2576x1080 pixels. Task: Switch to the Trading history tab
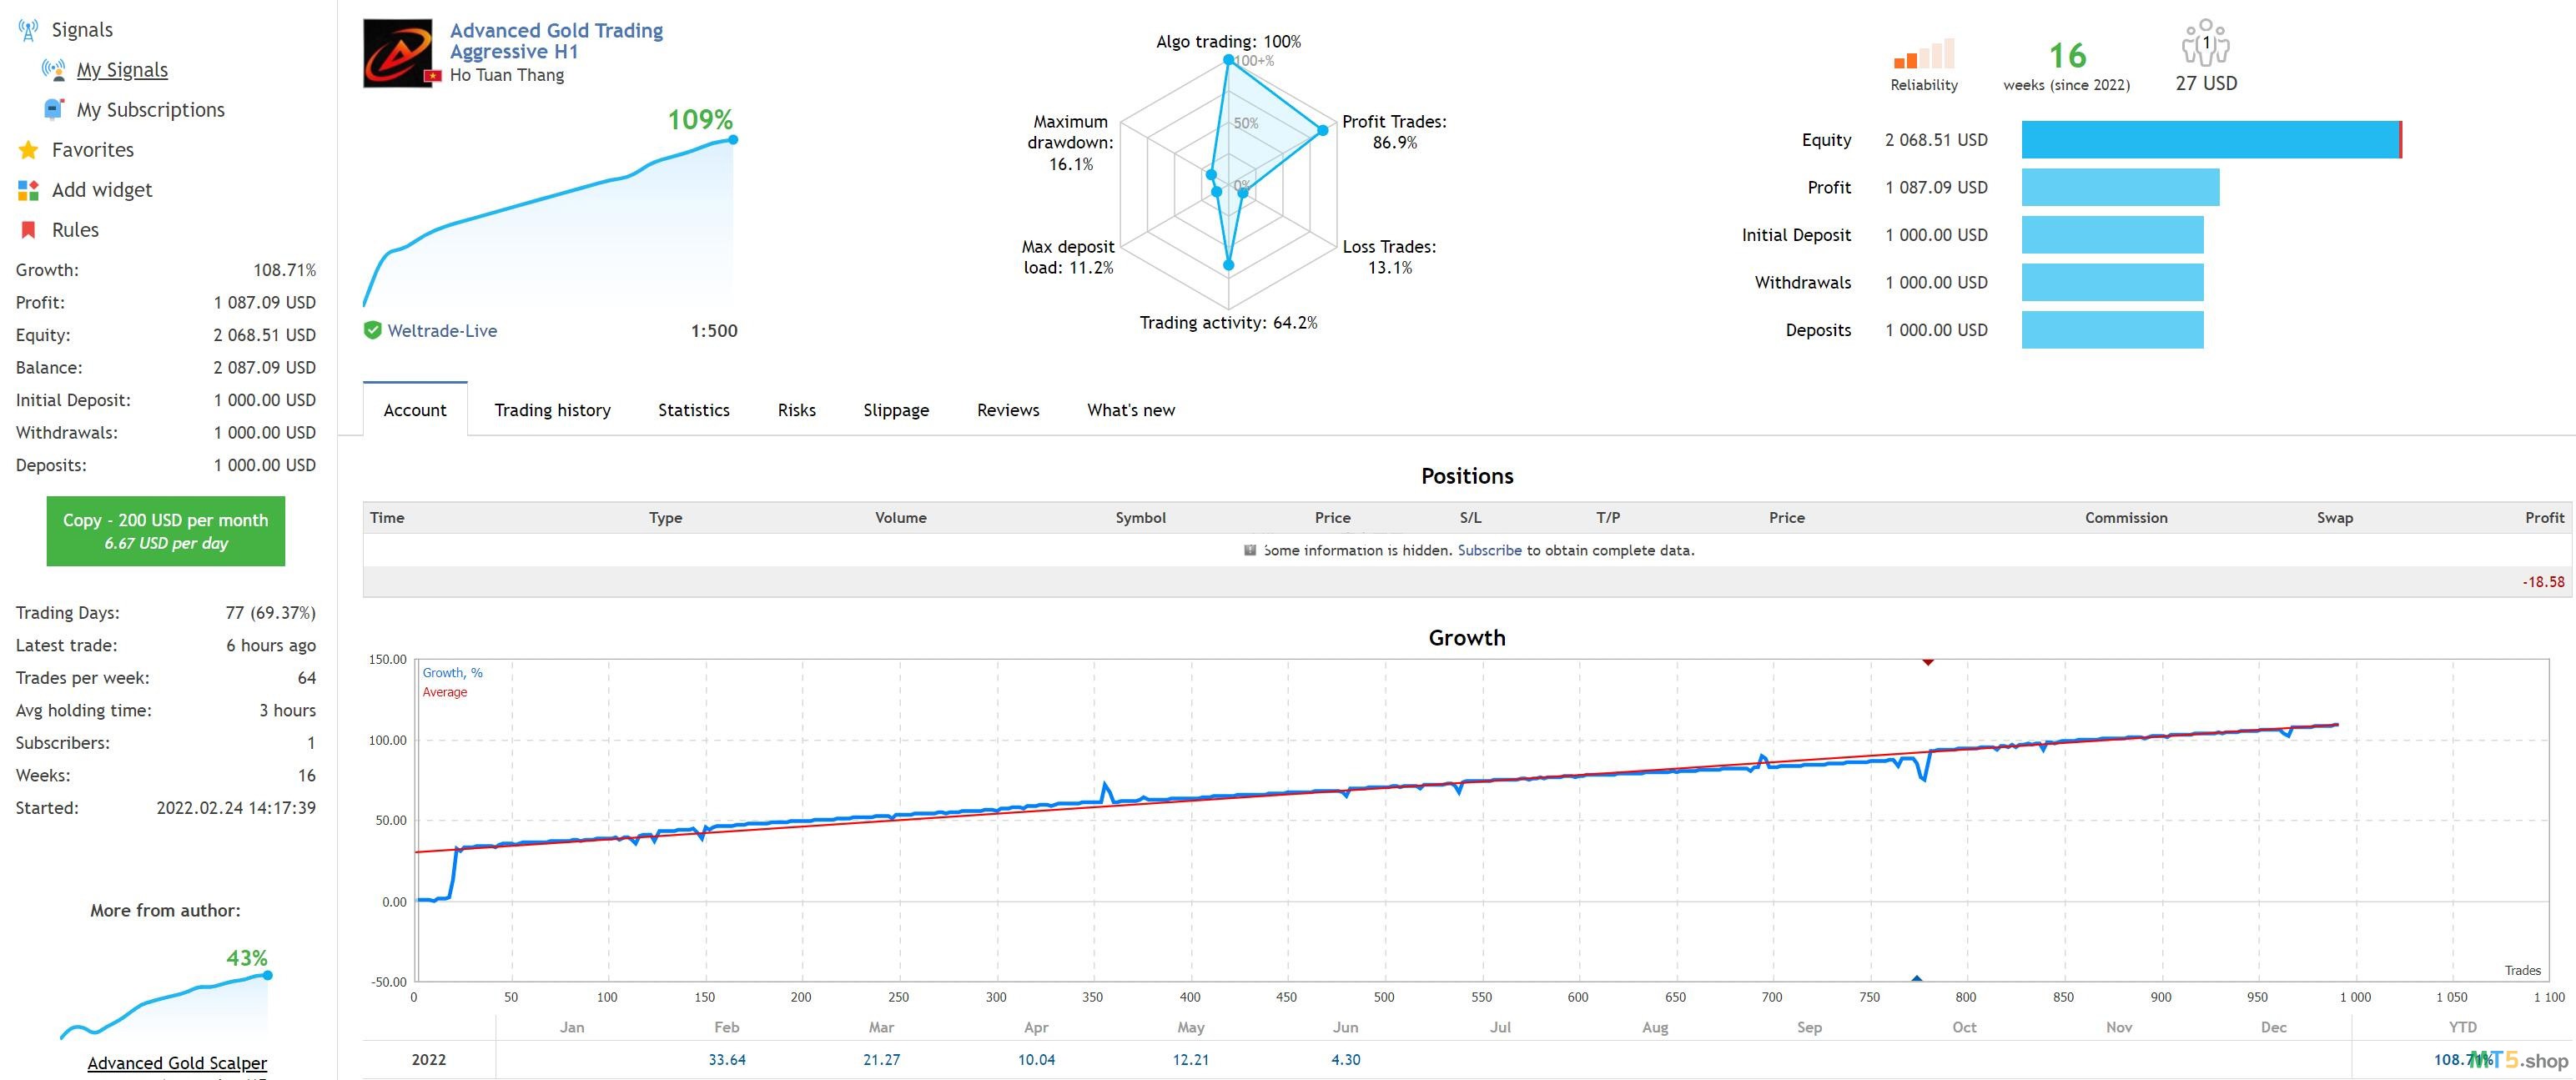[x=552, y=409]
